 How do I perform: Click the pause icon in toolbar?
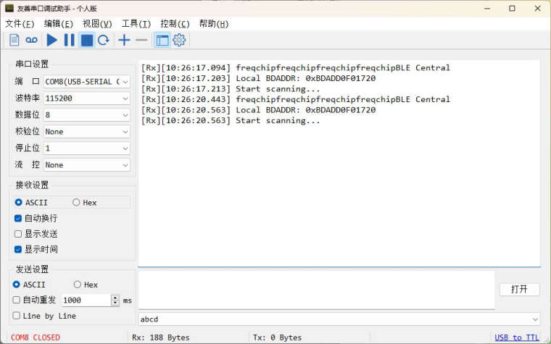click(x=70, y=41)
